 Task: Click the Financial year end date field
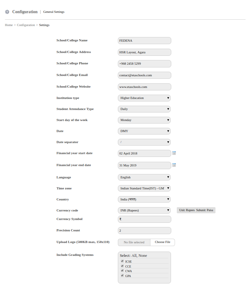[x=145, y=165]
